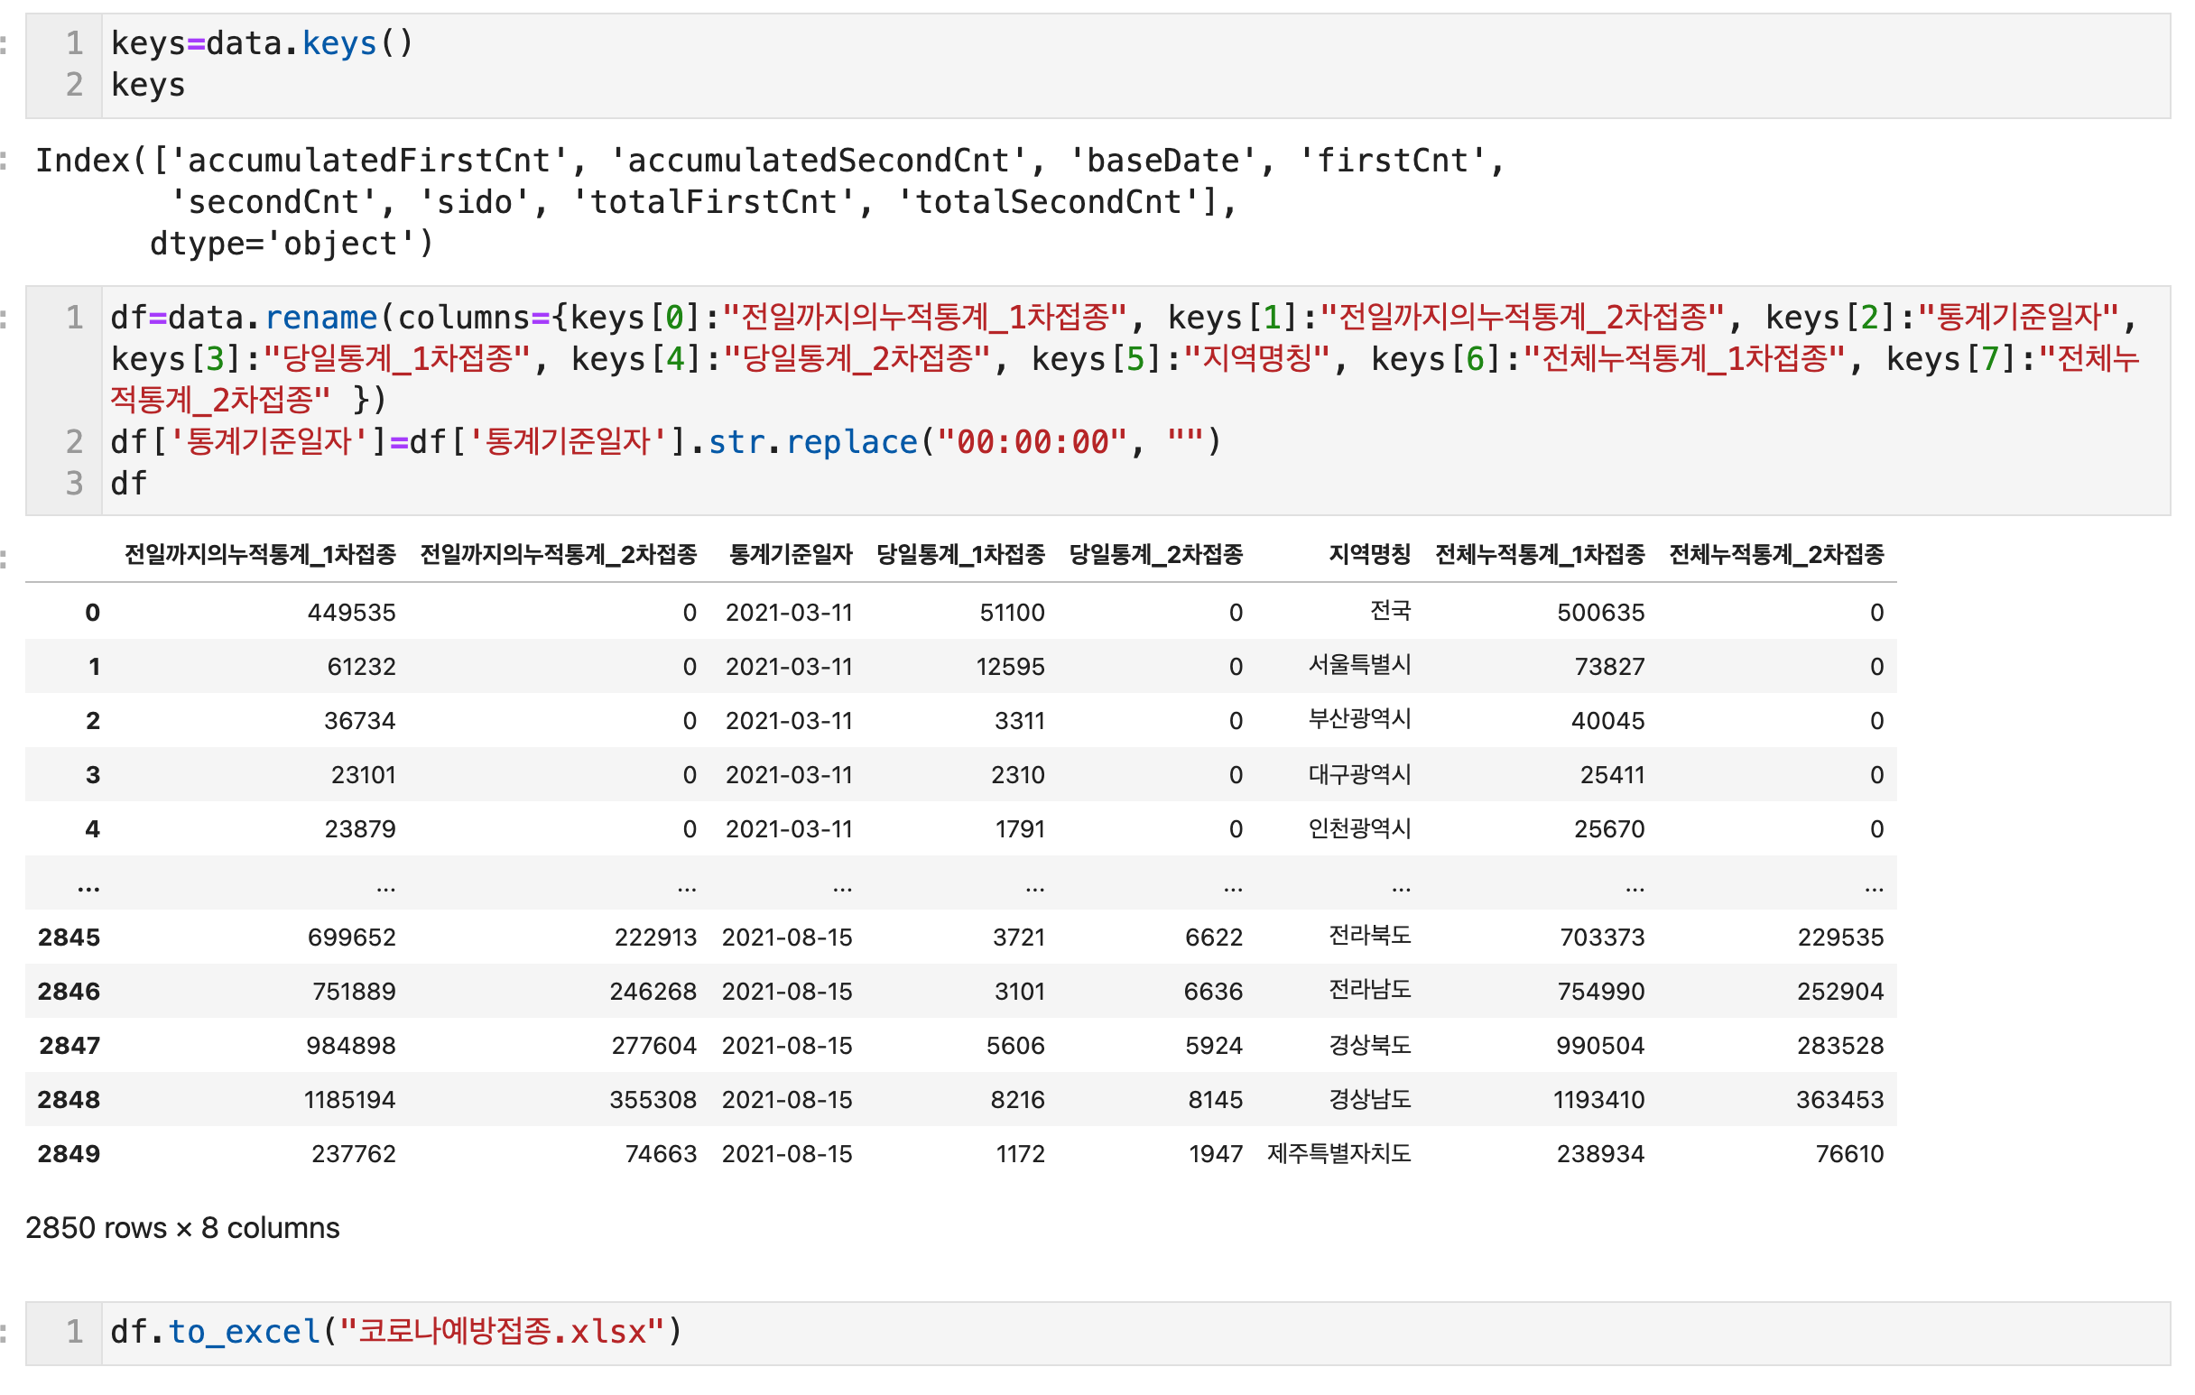Click the 전체누적통계_2차접종 column header
This screenshot has width=2195, height=1395.
coord(1775,554)
